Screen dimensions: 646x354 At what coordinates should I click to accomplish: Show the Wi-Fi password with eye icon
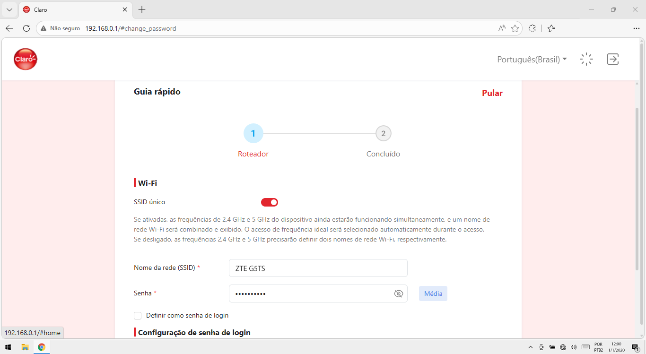click(398, 294)
